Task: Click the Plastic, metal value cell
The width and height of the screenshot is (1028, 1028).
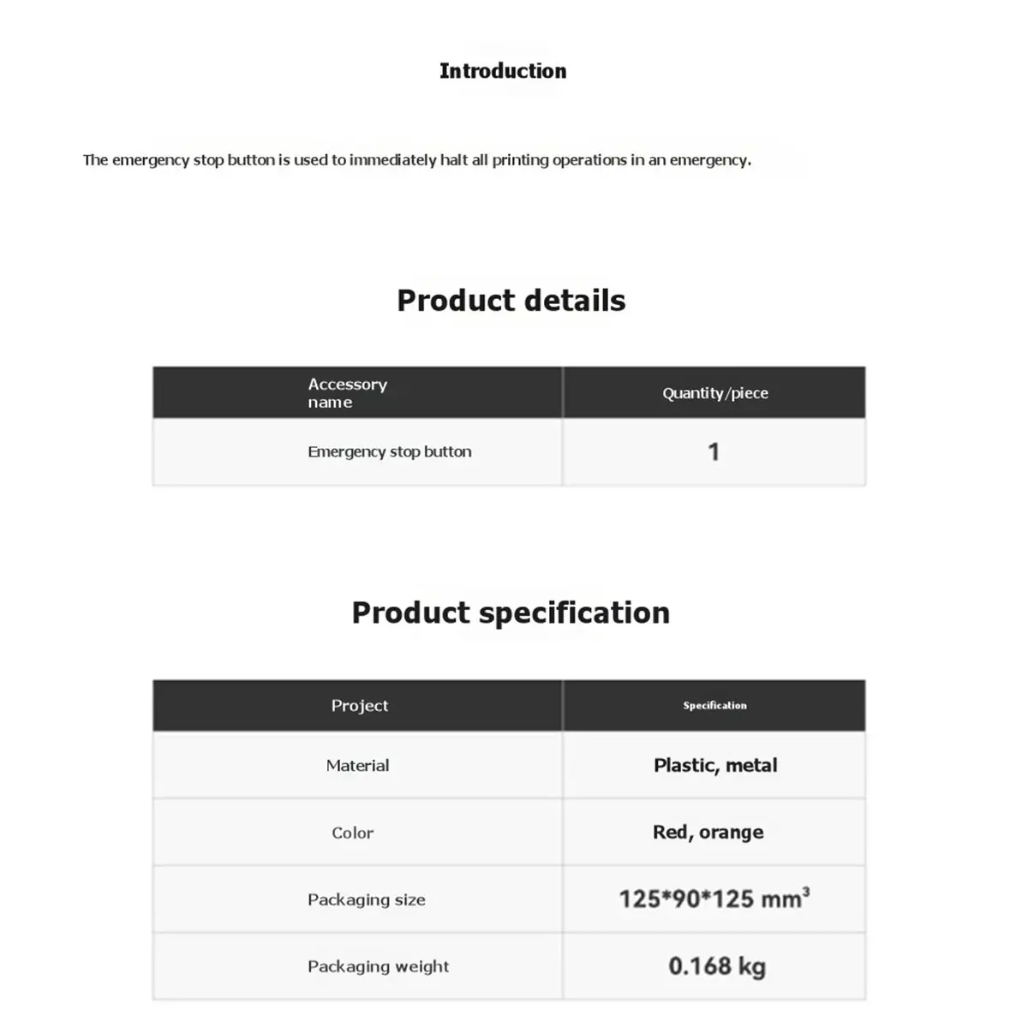Action: click(714, 766)
